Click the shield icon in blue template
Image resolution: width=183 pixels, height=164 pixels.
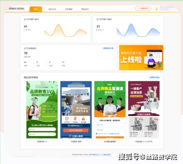coord(75,119)
